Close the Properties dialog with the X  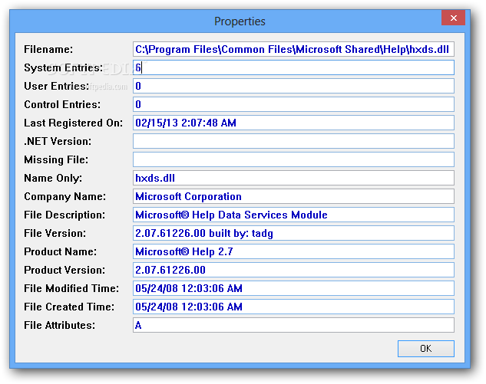point(453,18)
